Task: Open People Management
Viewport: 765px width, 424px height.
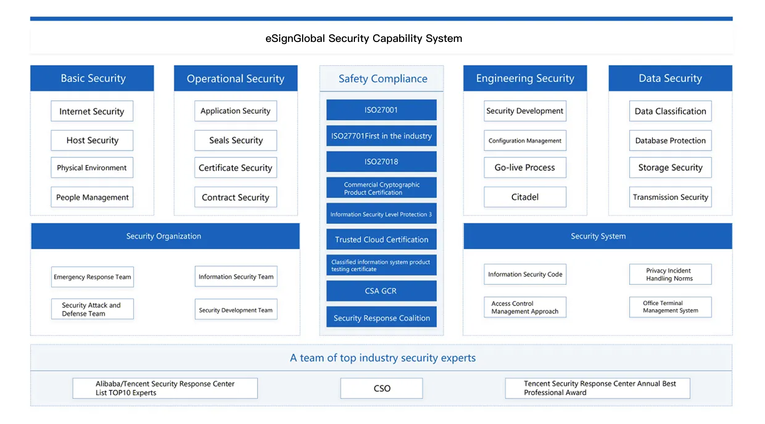Action: click(x=92, y=197)
